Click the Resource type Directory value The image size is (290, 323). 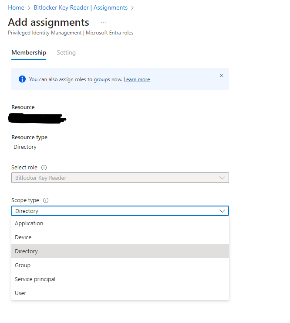(x=25, y=147)
